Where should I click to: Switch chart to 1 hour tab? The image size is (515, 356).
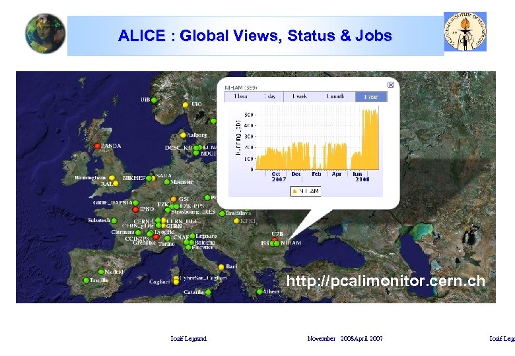click(241, 96)
